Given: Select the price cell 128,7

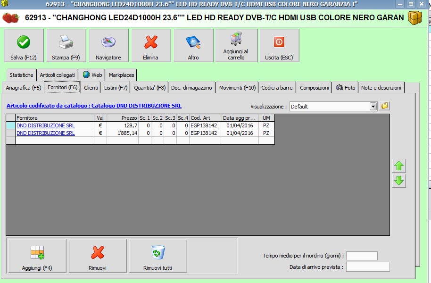Looking at the screenshot, I should tap(123, 125).
